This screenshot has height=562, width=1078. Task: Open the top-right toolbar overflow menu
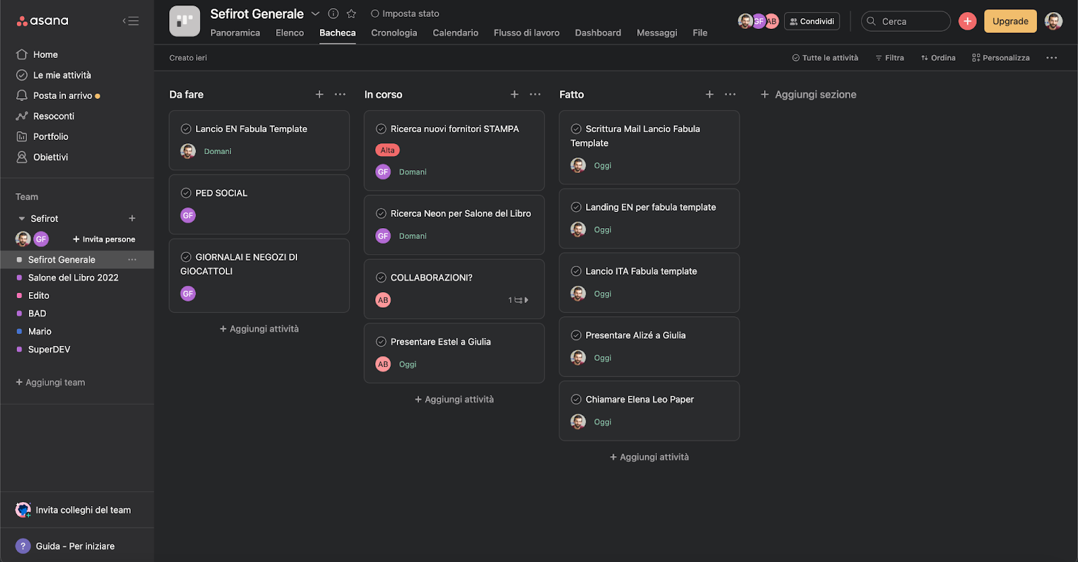click(x=1052, y=58)
